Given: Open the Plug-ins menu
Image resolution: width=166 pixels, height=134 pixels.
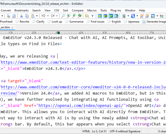Looking at the screenshot, I should tap(116, 10).
